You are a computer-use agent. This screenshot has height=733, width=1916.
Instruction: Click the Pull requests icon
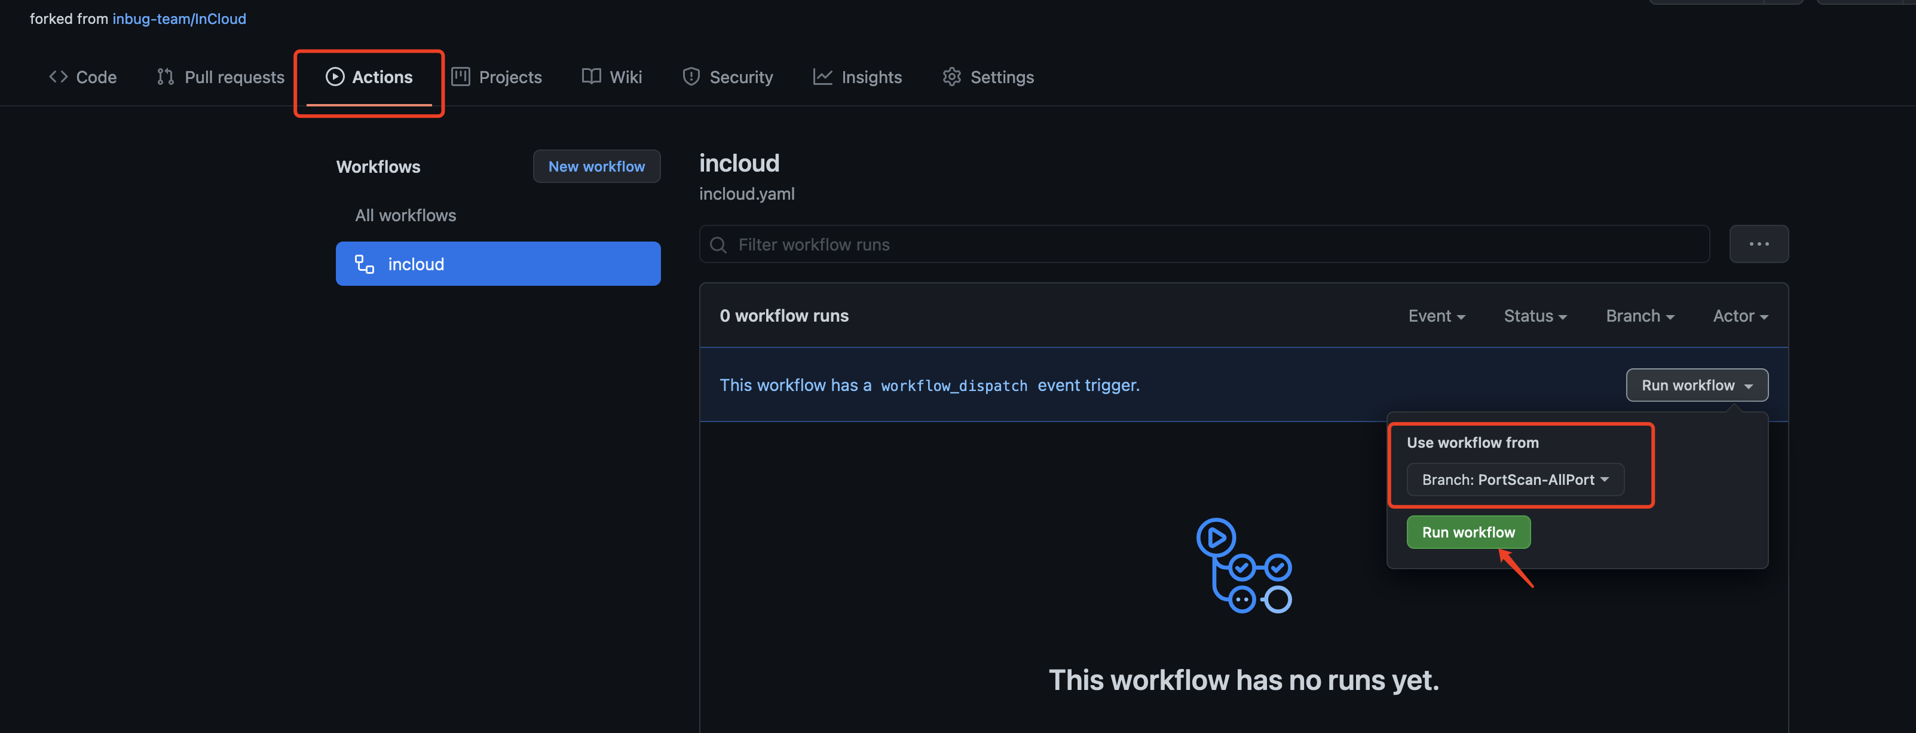pos(165,77)
